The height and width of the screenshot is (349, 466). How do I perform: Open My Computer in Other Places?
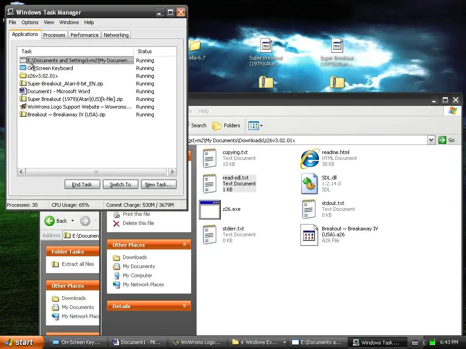click(x=137, y=275)
